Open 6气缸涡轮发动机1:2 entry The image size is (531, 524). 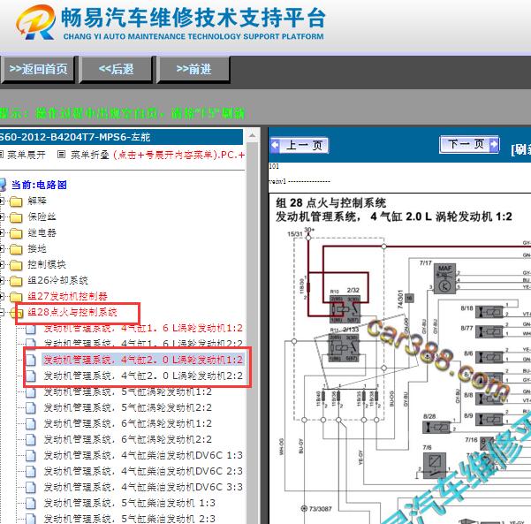coord(128,423)
